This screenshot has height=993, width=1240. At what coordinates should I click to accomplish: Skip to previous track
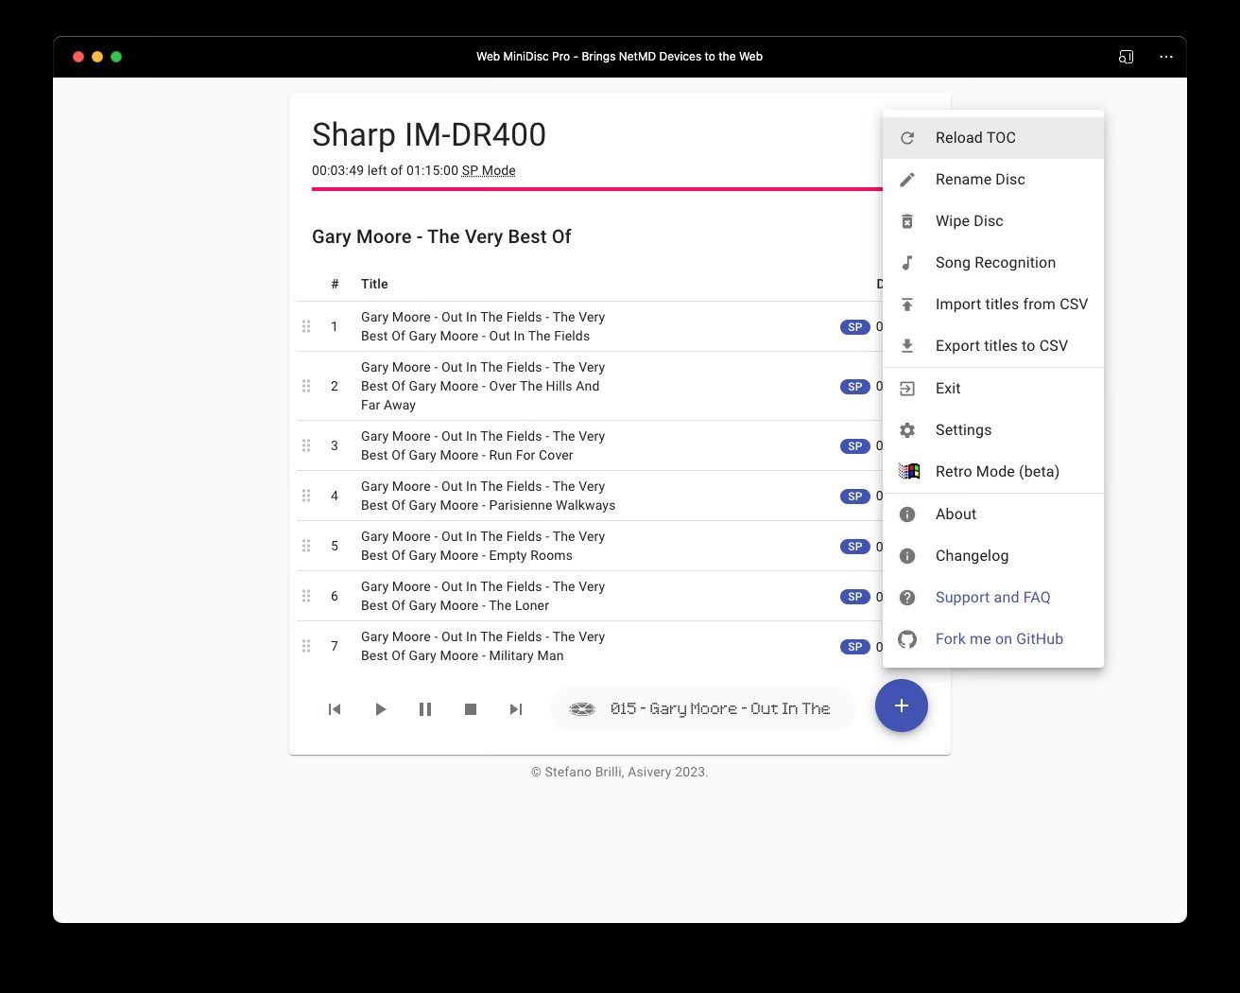[335, 709]
